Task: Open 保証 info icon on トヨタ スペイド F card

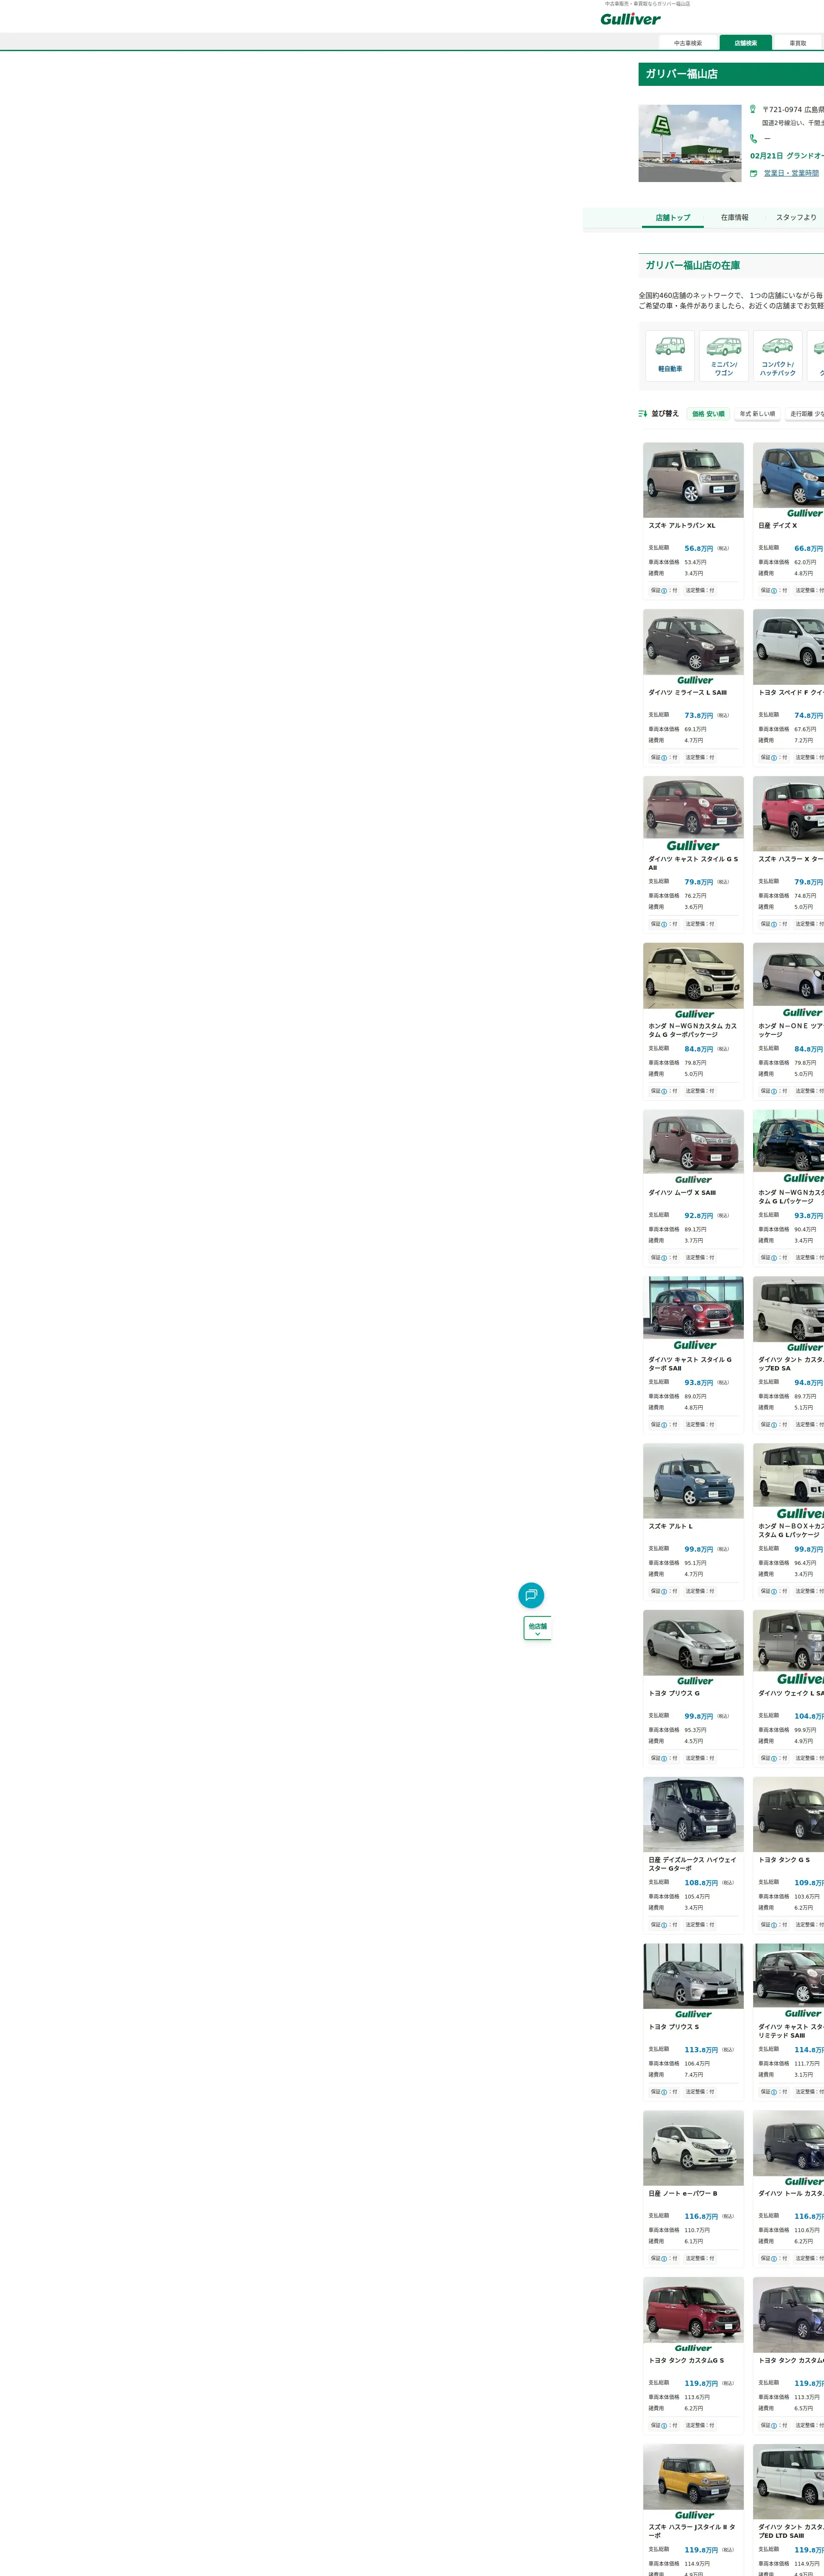Action: click(x=774, y=758)
